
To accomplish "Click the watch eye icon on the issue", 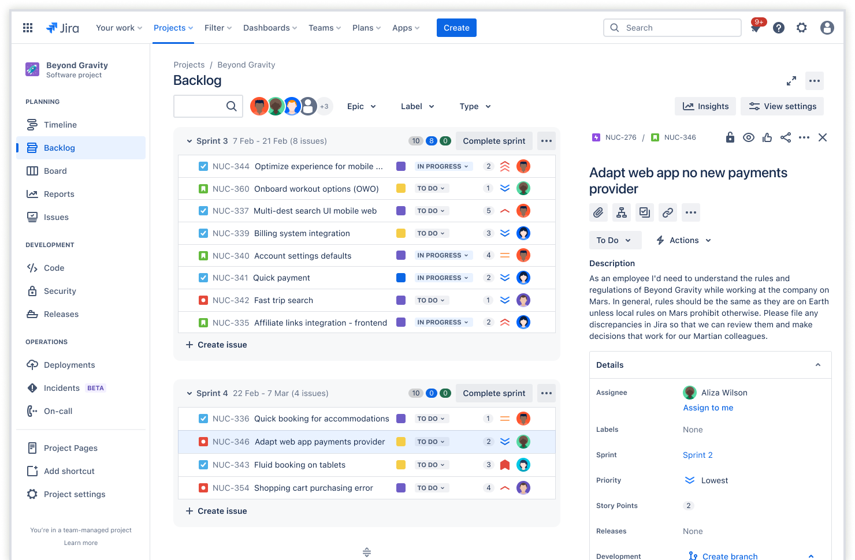I will point(749,137).
